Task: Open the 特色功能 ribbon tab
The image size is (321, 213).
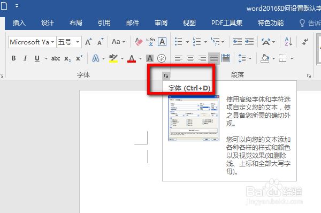Action: 271,22
